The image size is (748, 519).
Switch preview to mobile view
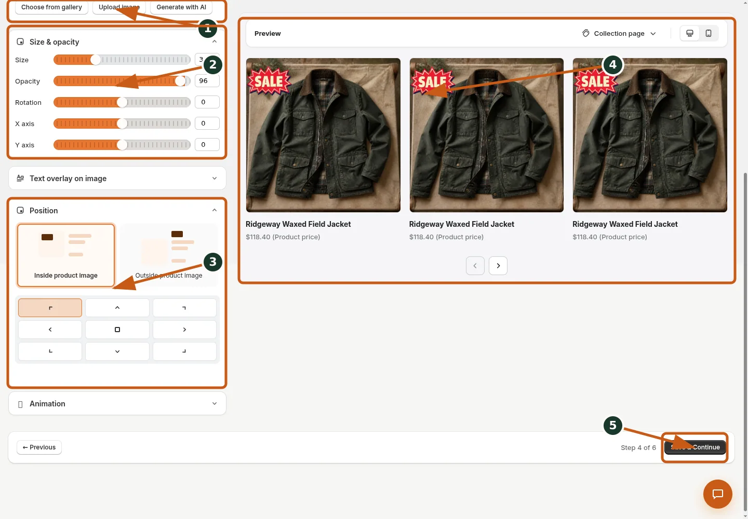709,33
